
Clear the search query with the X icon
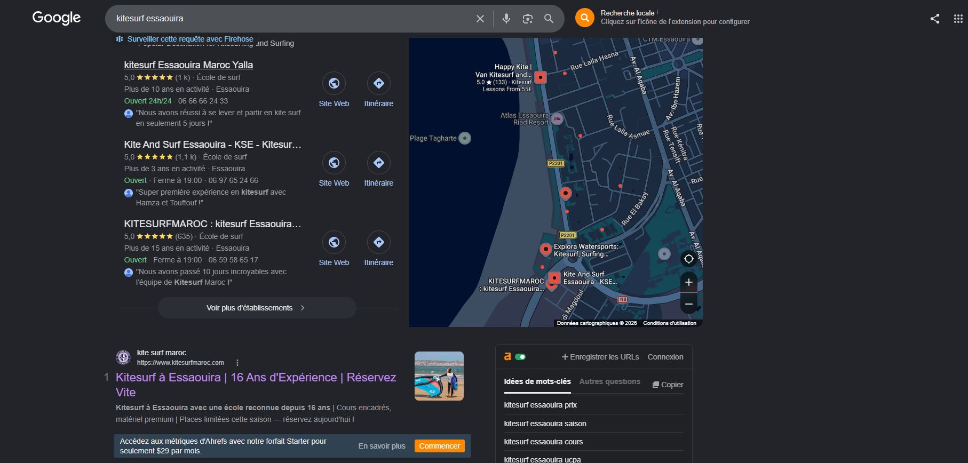[480, 19]
